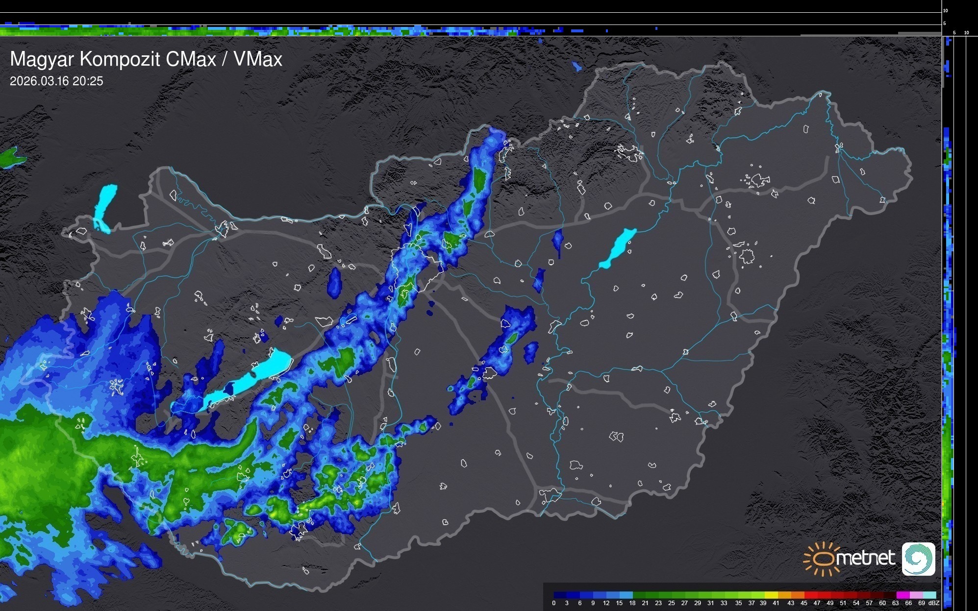
Task: Click the dark green 18 dBZ legend swatch
Action: click(x=639, y=595)
